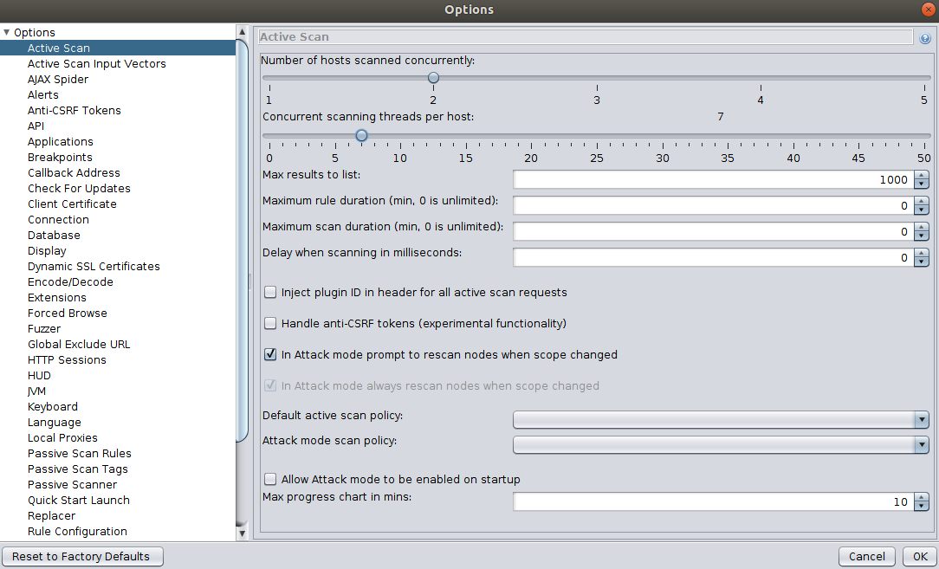The image size is (939, 569).
Task: Select Active Scan Input Vectors in tree
Action: [96, 64]
